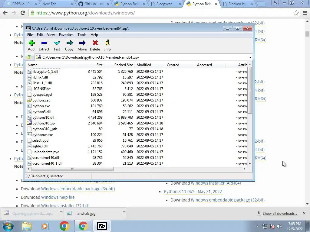This screenshot has width=310, height=232.
Task: Open the Edit menu
Action: coord(40,35)
